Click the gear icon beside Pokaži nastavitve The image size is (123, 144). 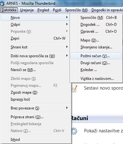74,131
